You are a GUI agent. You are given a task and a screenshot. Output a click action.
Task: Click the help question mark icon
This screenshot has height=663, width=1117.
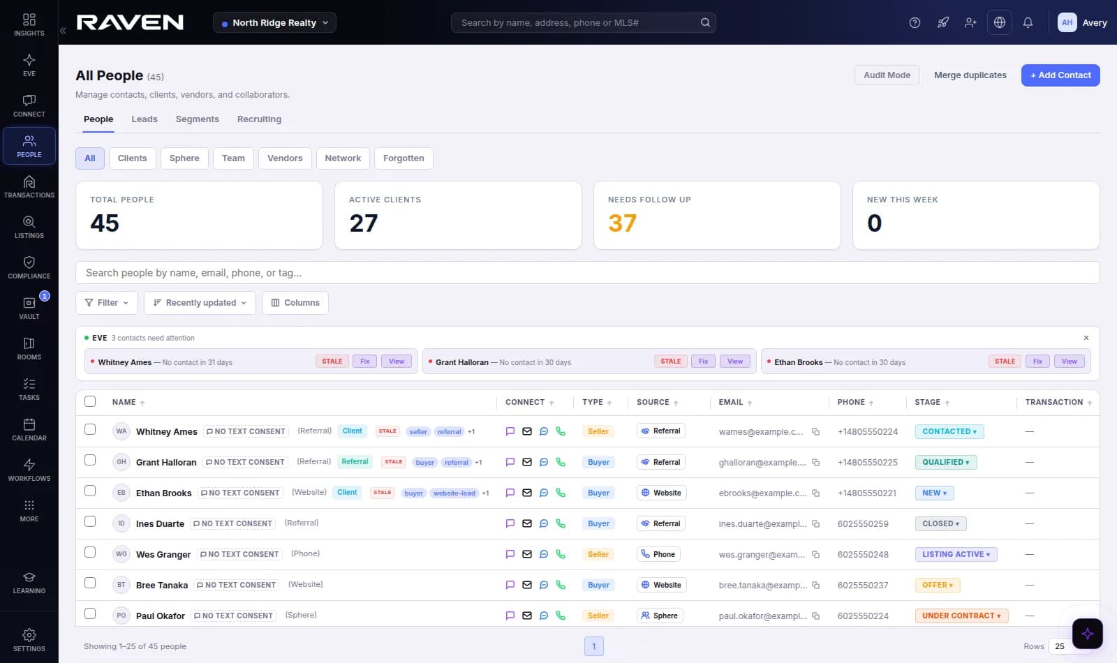[915, 22]
